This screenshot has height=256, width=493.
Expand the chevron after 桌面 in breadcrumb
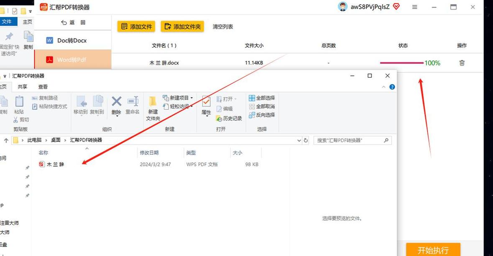tap(65, 140)
